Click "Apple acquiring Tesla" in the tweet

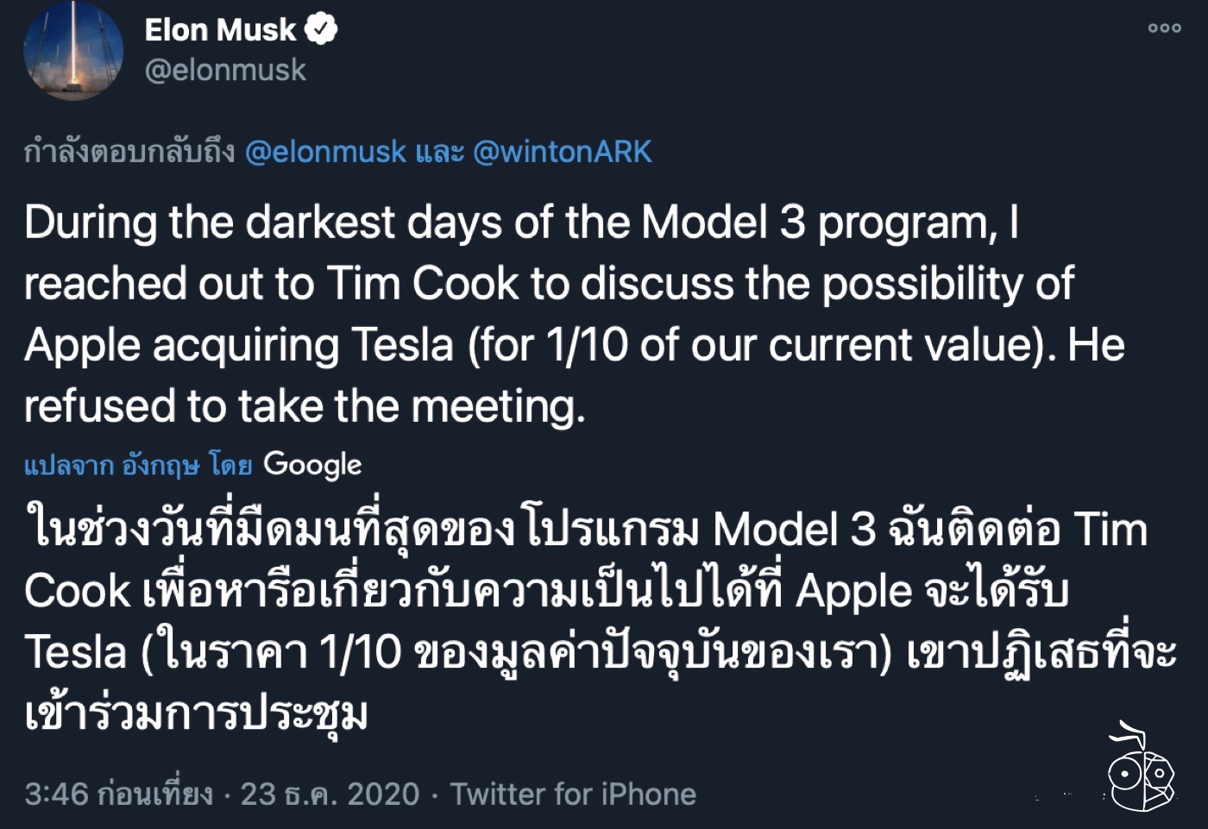(x=239, y=345)
